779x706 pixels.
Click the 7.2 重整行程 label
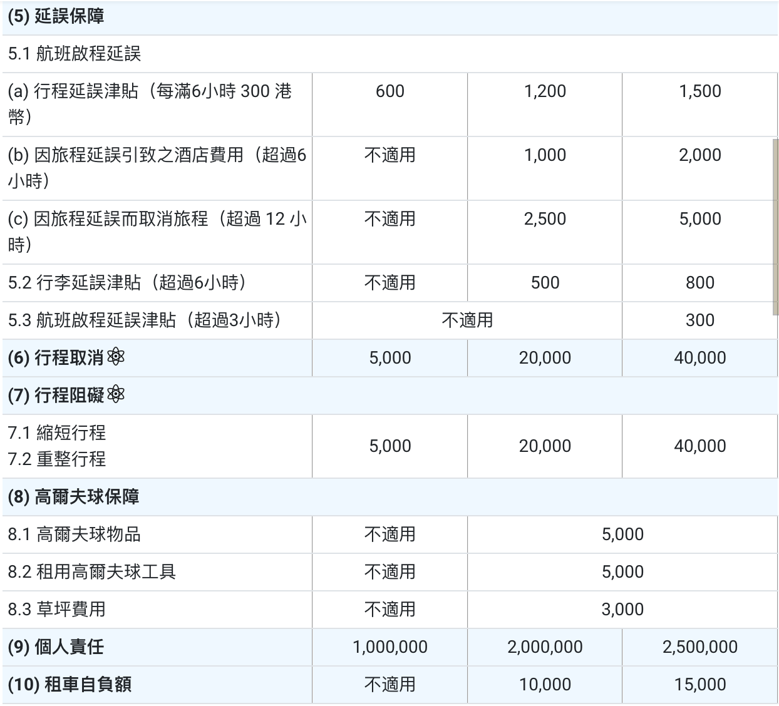(x=57, y=459)
